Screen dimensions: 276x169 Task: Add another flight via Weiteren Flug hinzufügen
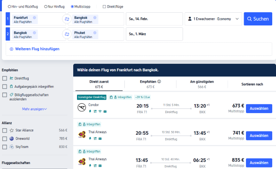(35, 49)
